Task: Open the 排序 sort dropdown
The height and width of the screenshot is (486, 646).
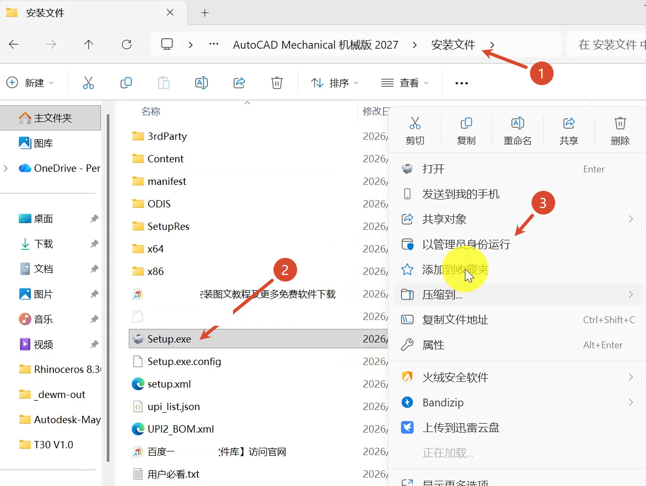Action: coord(335,83)
